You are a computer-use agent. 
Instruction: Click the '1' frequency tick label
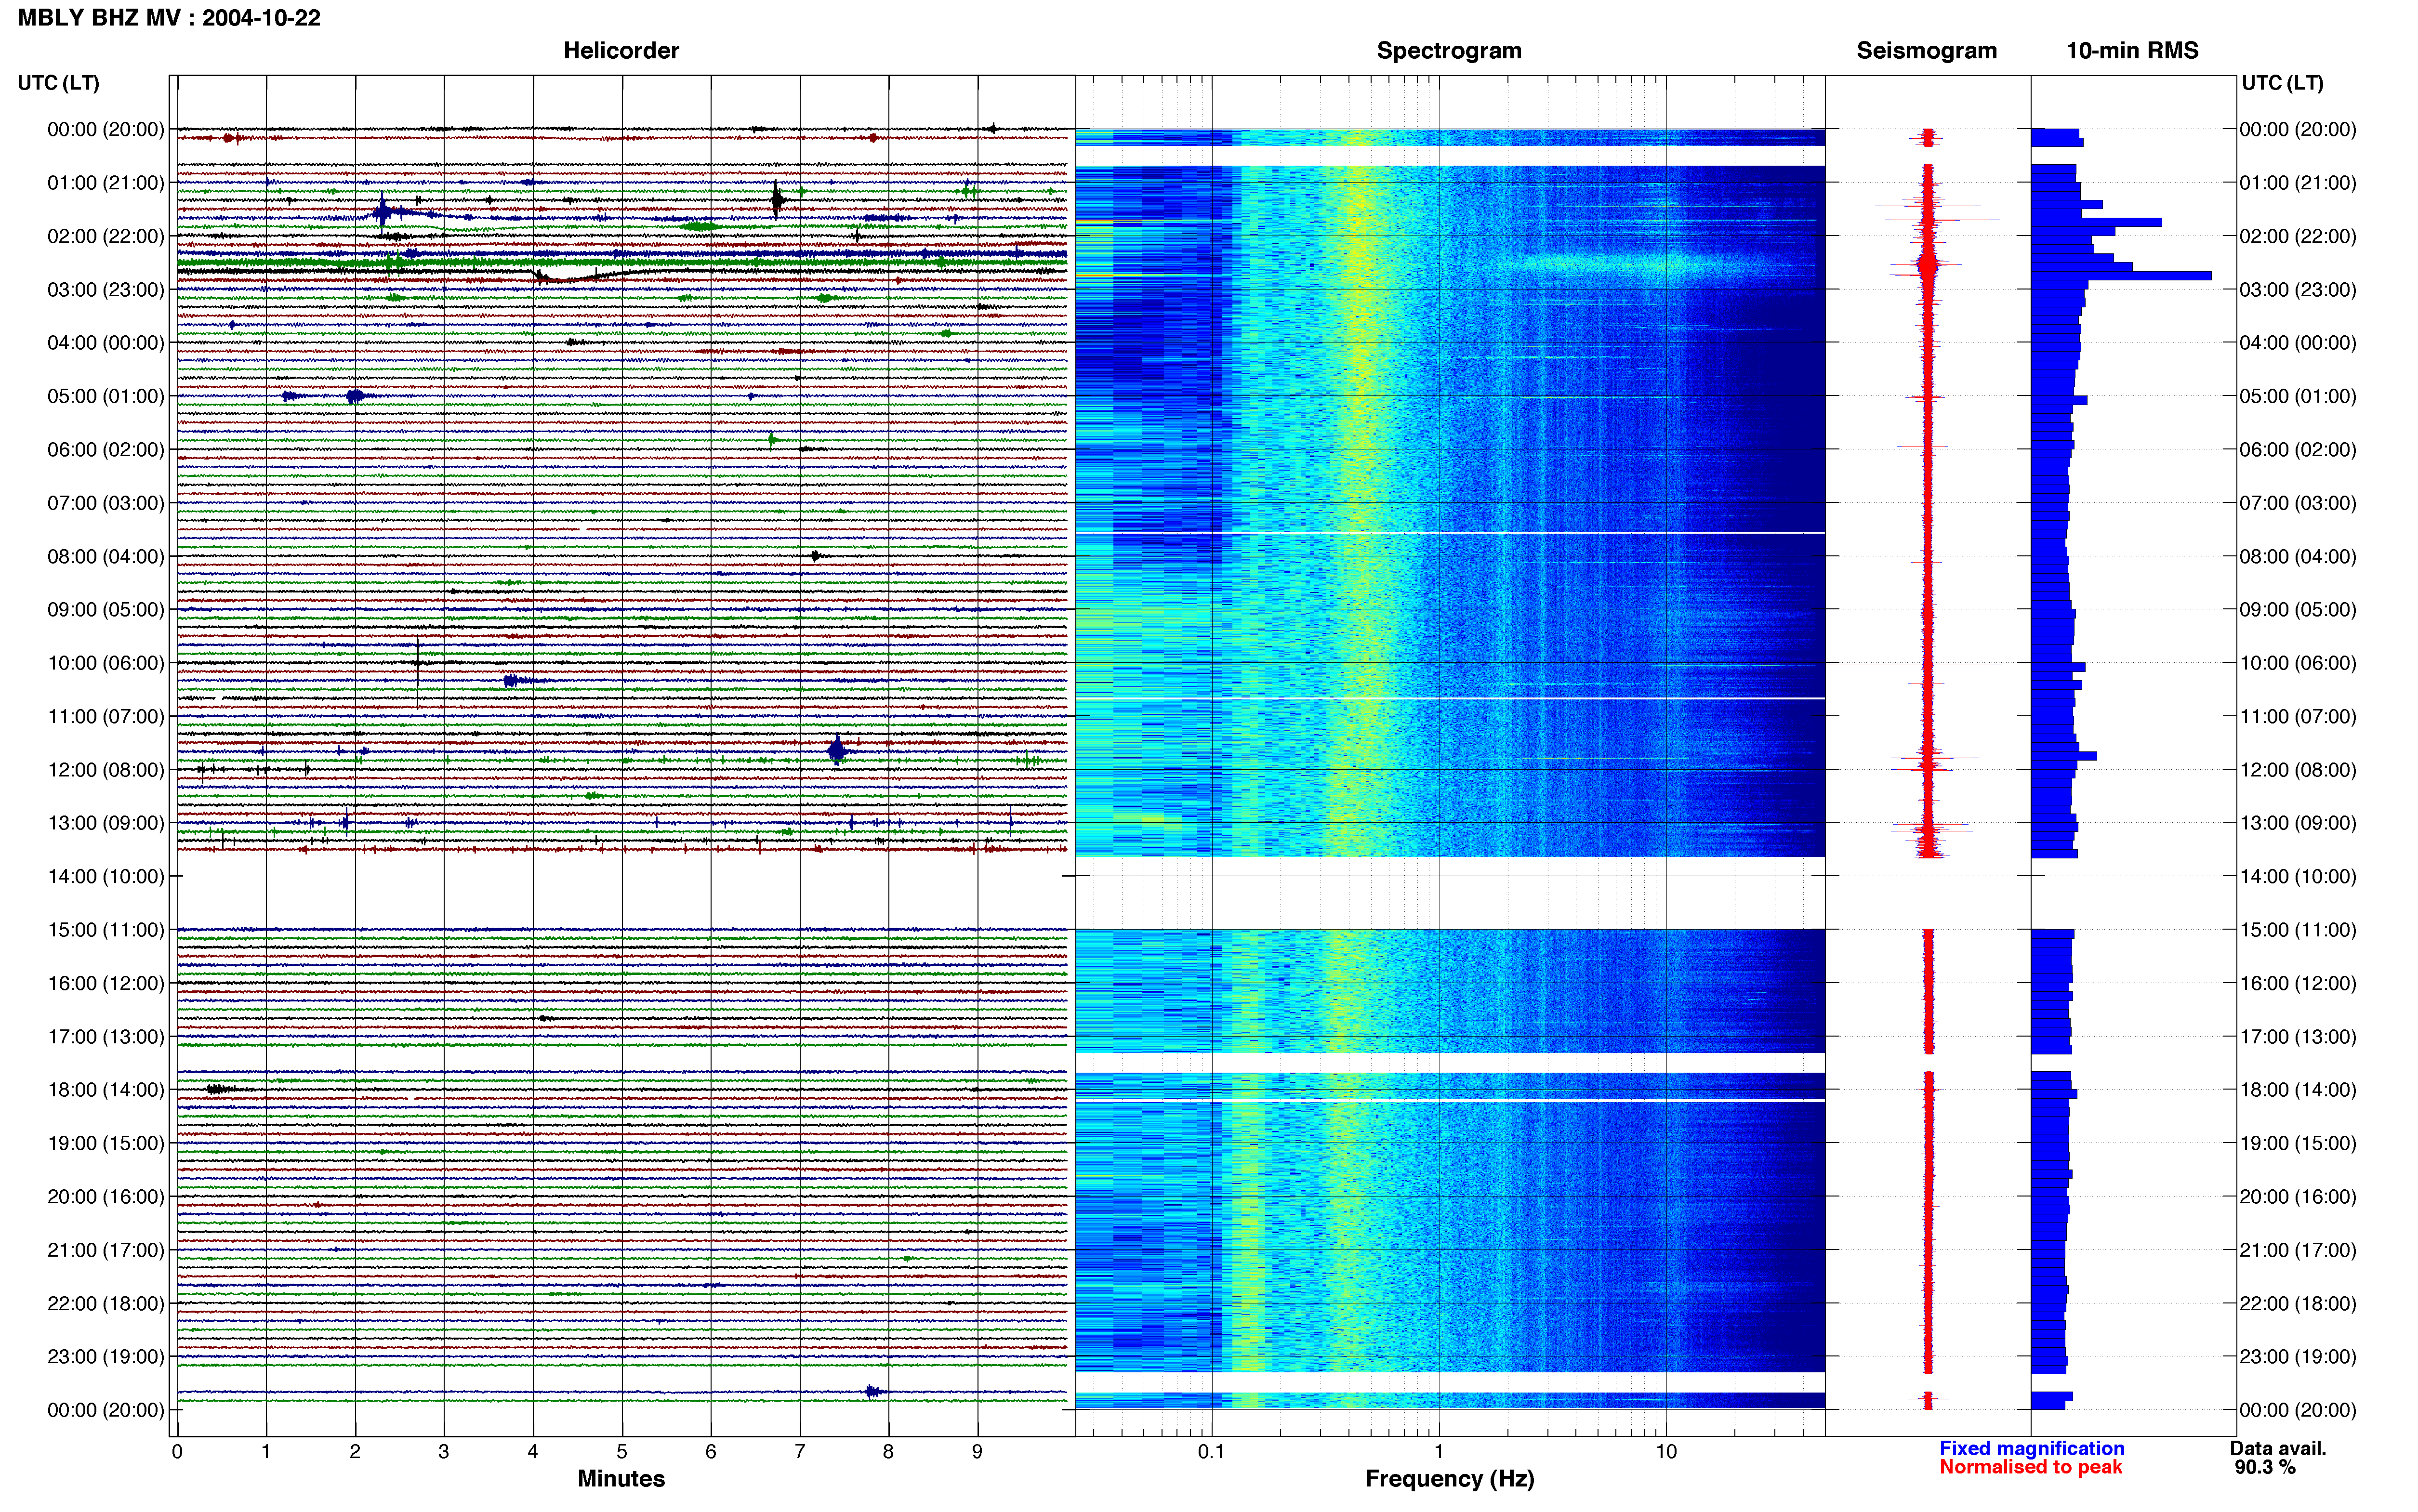tap(1439, 1451)
